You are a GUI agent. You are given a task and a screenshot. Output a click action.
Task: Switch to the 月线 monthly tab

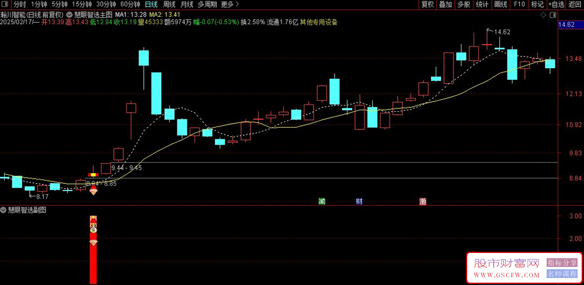point(187,5)
